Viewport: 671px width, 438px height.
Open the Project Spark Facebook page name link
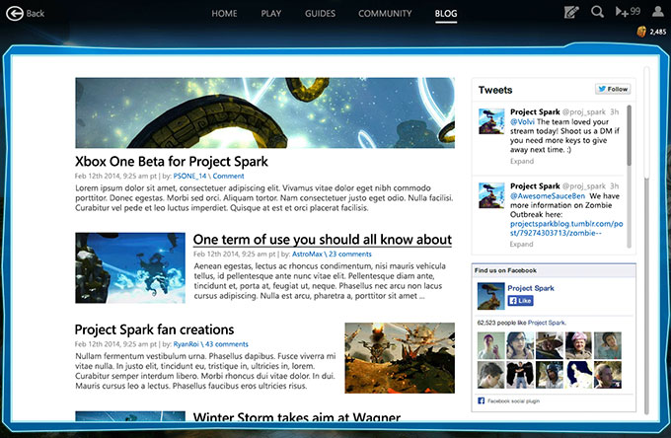click(x=531, y=288)
